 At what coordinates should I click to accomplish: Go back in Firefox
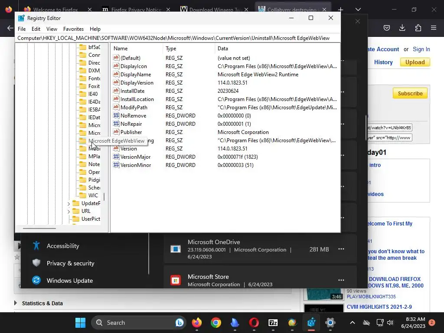point(10,28)
